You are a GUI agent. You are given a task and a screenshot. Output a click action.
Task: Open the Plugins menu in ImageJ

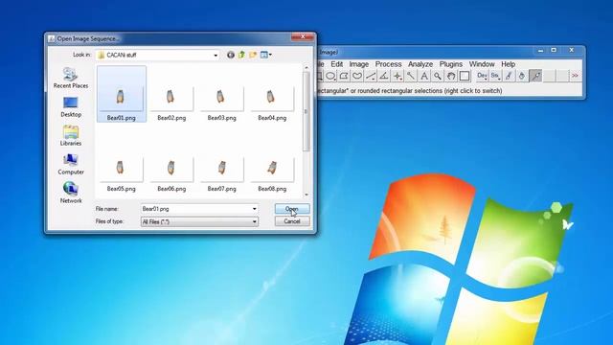451,64
